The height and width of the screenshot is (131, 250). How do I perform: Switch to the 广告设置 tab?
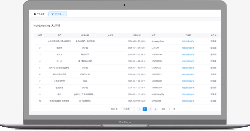(39, 14)
